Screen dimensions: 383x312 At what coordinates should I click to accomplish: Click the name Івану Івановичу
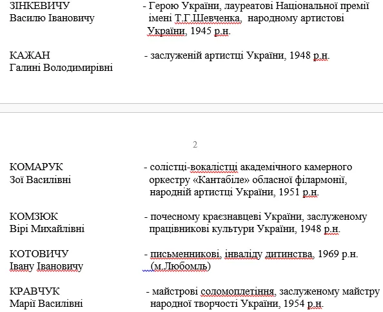46,266
